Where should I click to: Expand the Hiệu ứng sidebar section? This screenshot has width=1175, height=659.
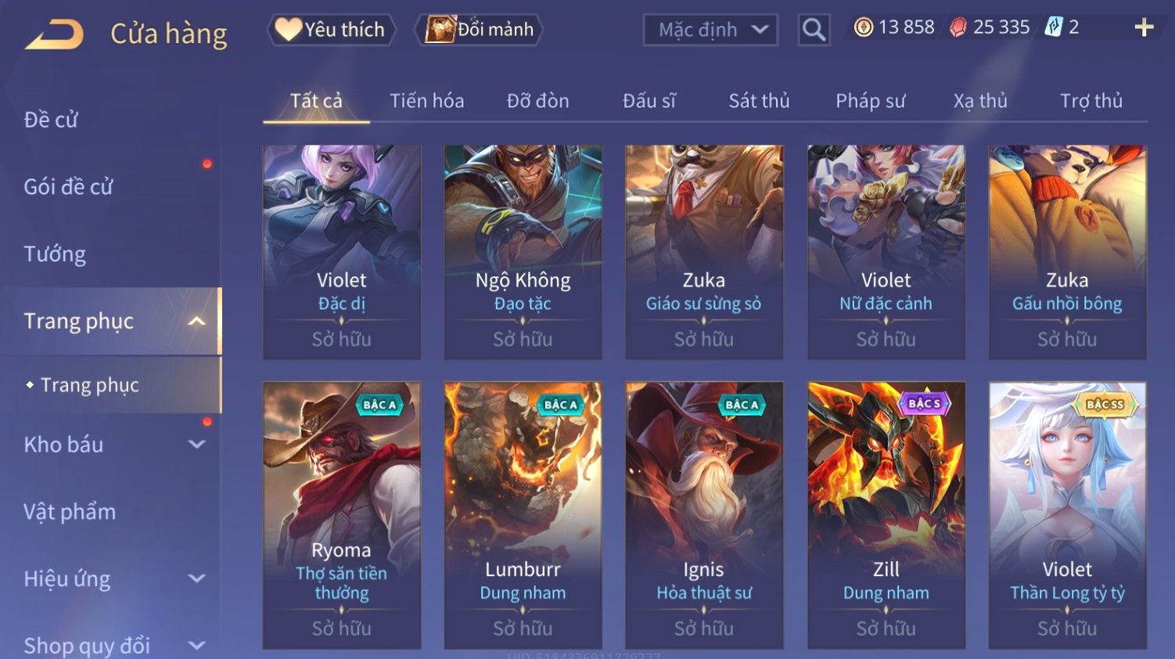tap(197, 579)
